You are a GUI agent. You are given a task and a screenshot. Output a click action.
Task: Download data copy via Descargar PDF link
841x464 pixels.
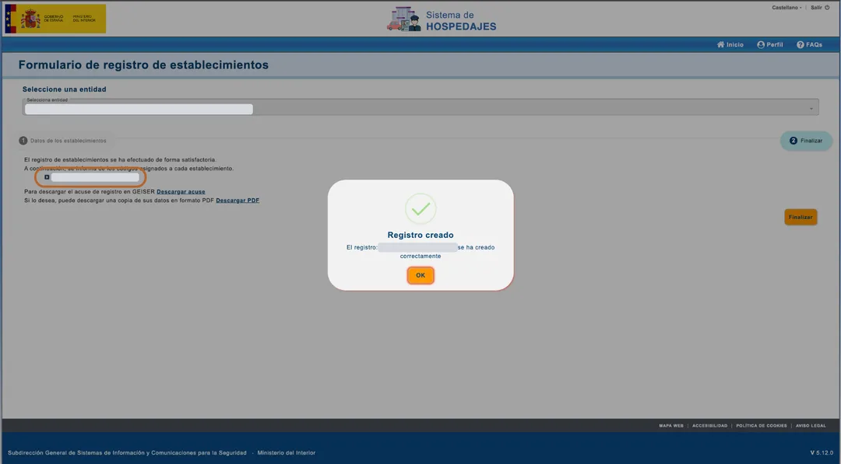[x=238, y=201]
